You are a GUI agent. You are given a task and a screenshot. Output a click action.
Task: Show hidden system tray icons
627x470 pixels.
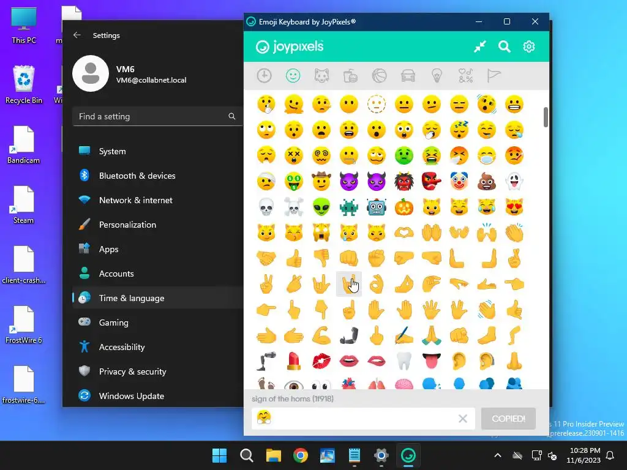(498, 455)
